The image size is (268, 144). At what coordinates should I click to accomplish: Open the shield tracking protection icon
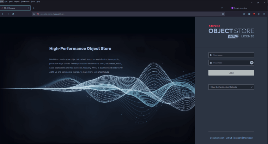point(34,14)
